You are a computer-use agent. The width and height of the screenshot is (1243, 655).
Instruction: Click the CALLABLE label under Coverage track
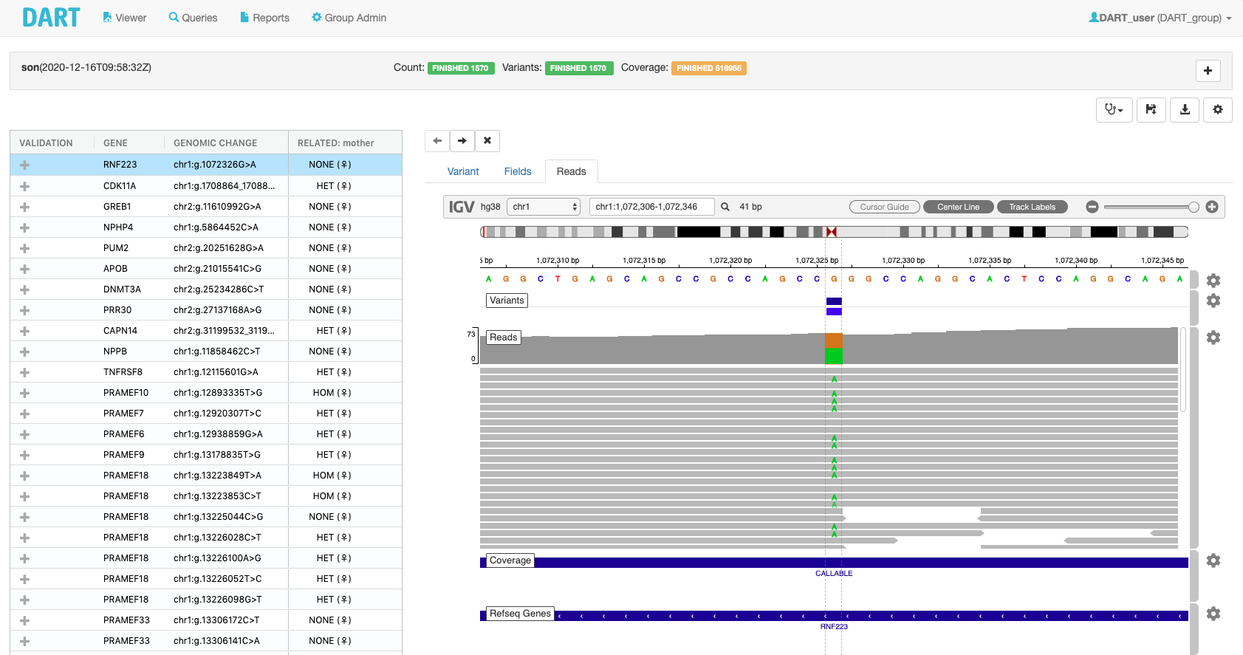point(834,574)
